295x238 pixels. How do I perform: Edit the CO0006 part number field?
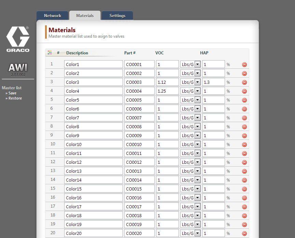coord(139,109)
